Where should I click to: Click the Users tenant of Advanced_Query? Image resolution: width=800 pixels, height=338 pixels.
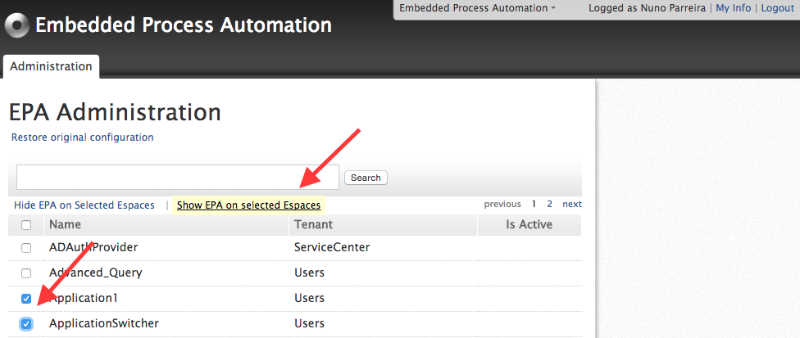[309, 273]
